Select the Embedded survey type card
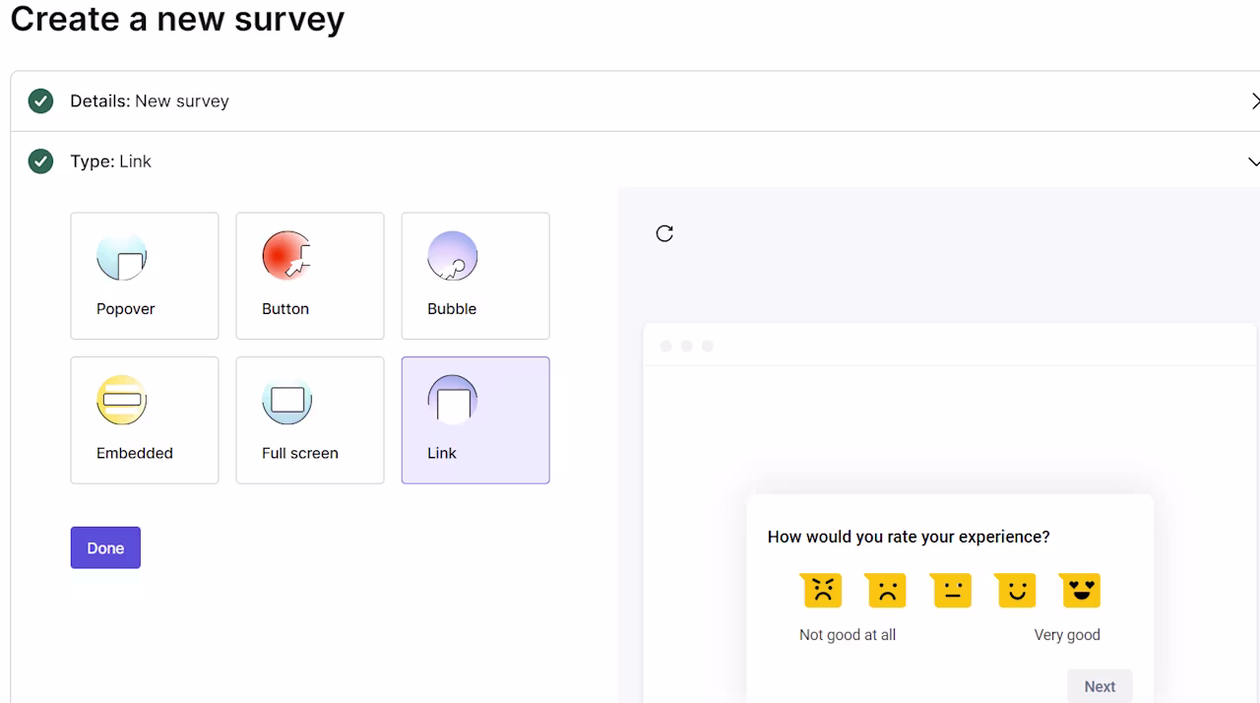Viewport: 1260px width, 703px height. click(145, 420)
